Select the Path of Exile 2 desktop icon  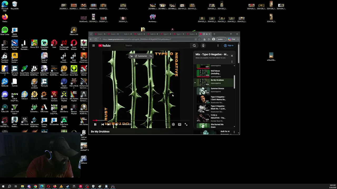(x=74, y=83)
